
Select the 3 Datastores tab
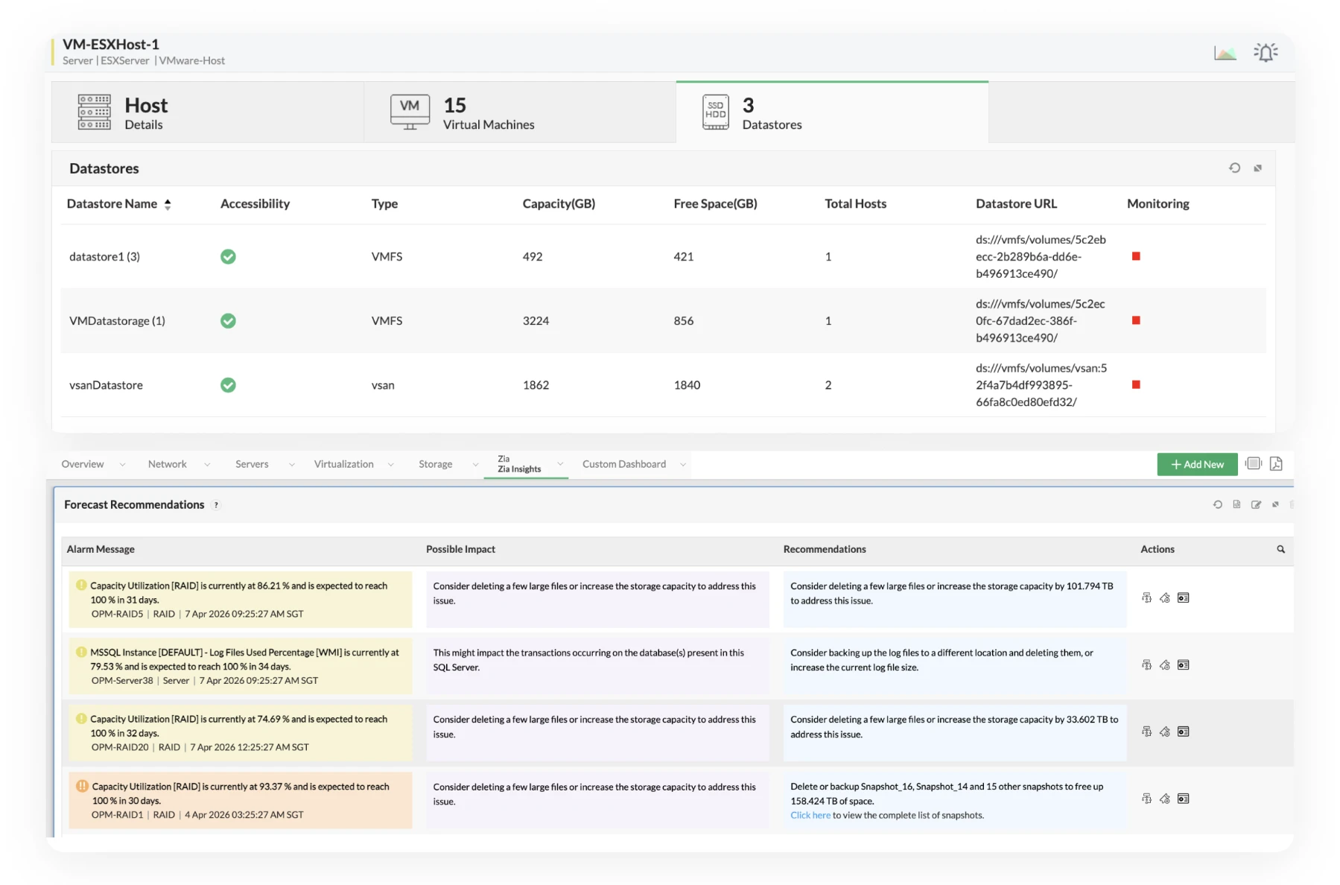(x=832, y=112)
